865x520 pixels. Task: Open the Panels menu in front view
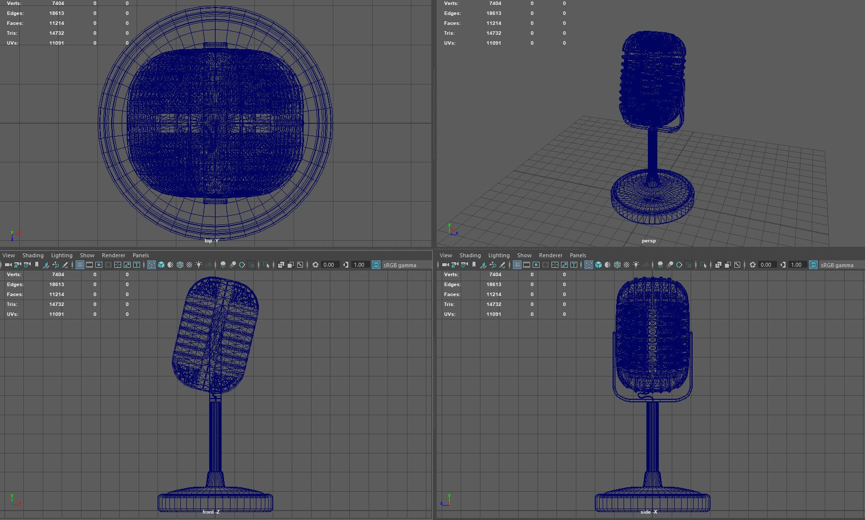(141, 255)
